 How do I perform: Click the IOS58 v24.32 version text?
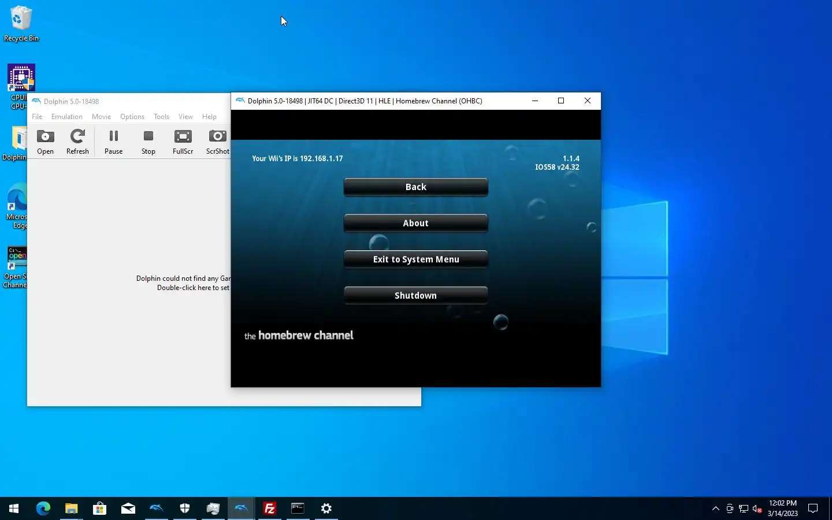pos(557,167)
